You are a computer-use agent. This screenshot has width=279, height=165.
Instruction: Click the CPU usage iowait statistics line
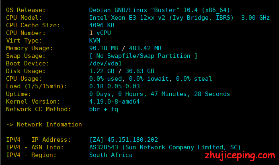coord(150,79)
